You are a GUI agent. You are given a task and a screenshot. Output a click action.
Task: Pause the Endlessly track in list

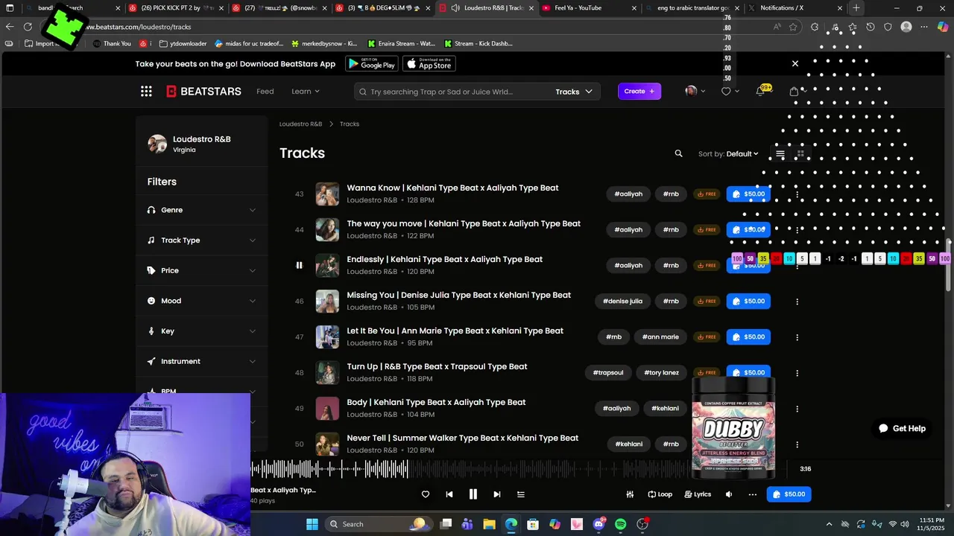pyautogui.click(x=299, y=265)
